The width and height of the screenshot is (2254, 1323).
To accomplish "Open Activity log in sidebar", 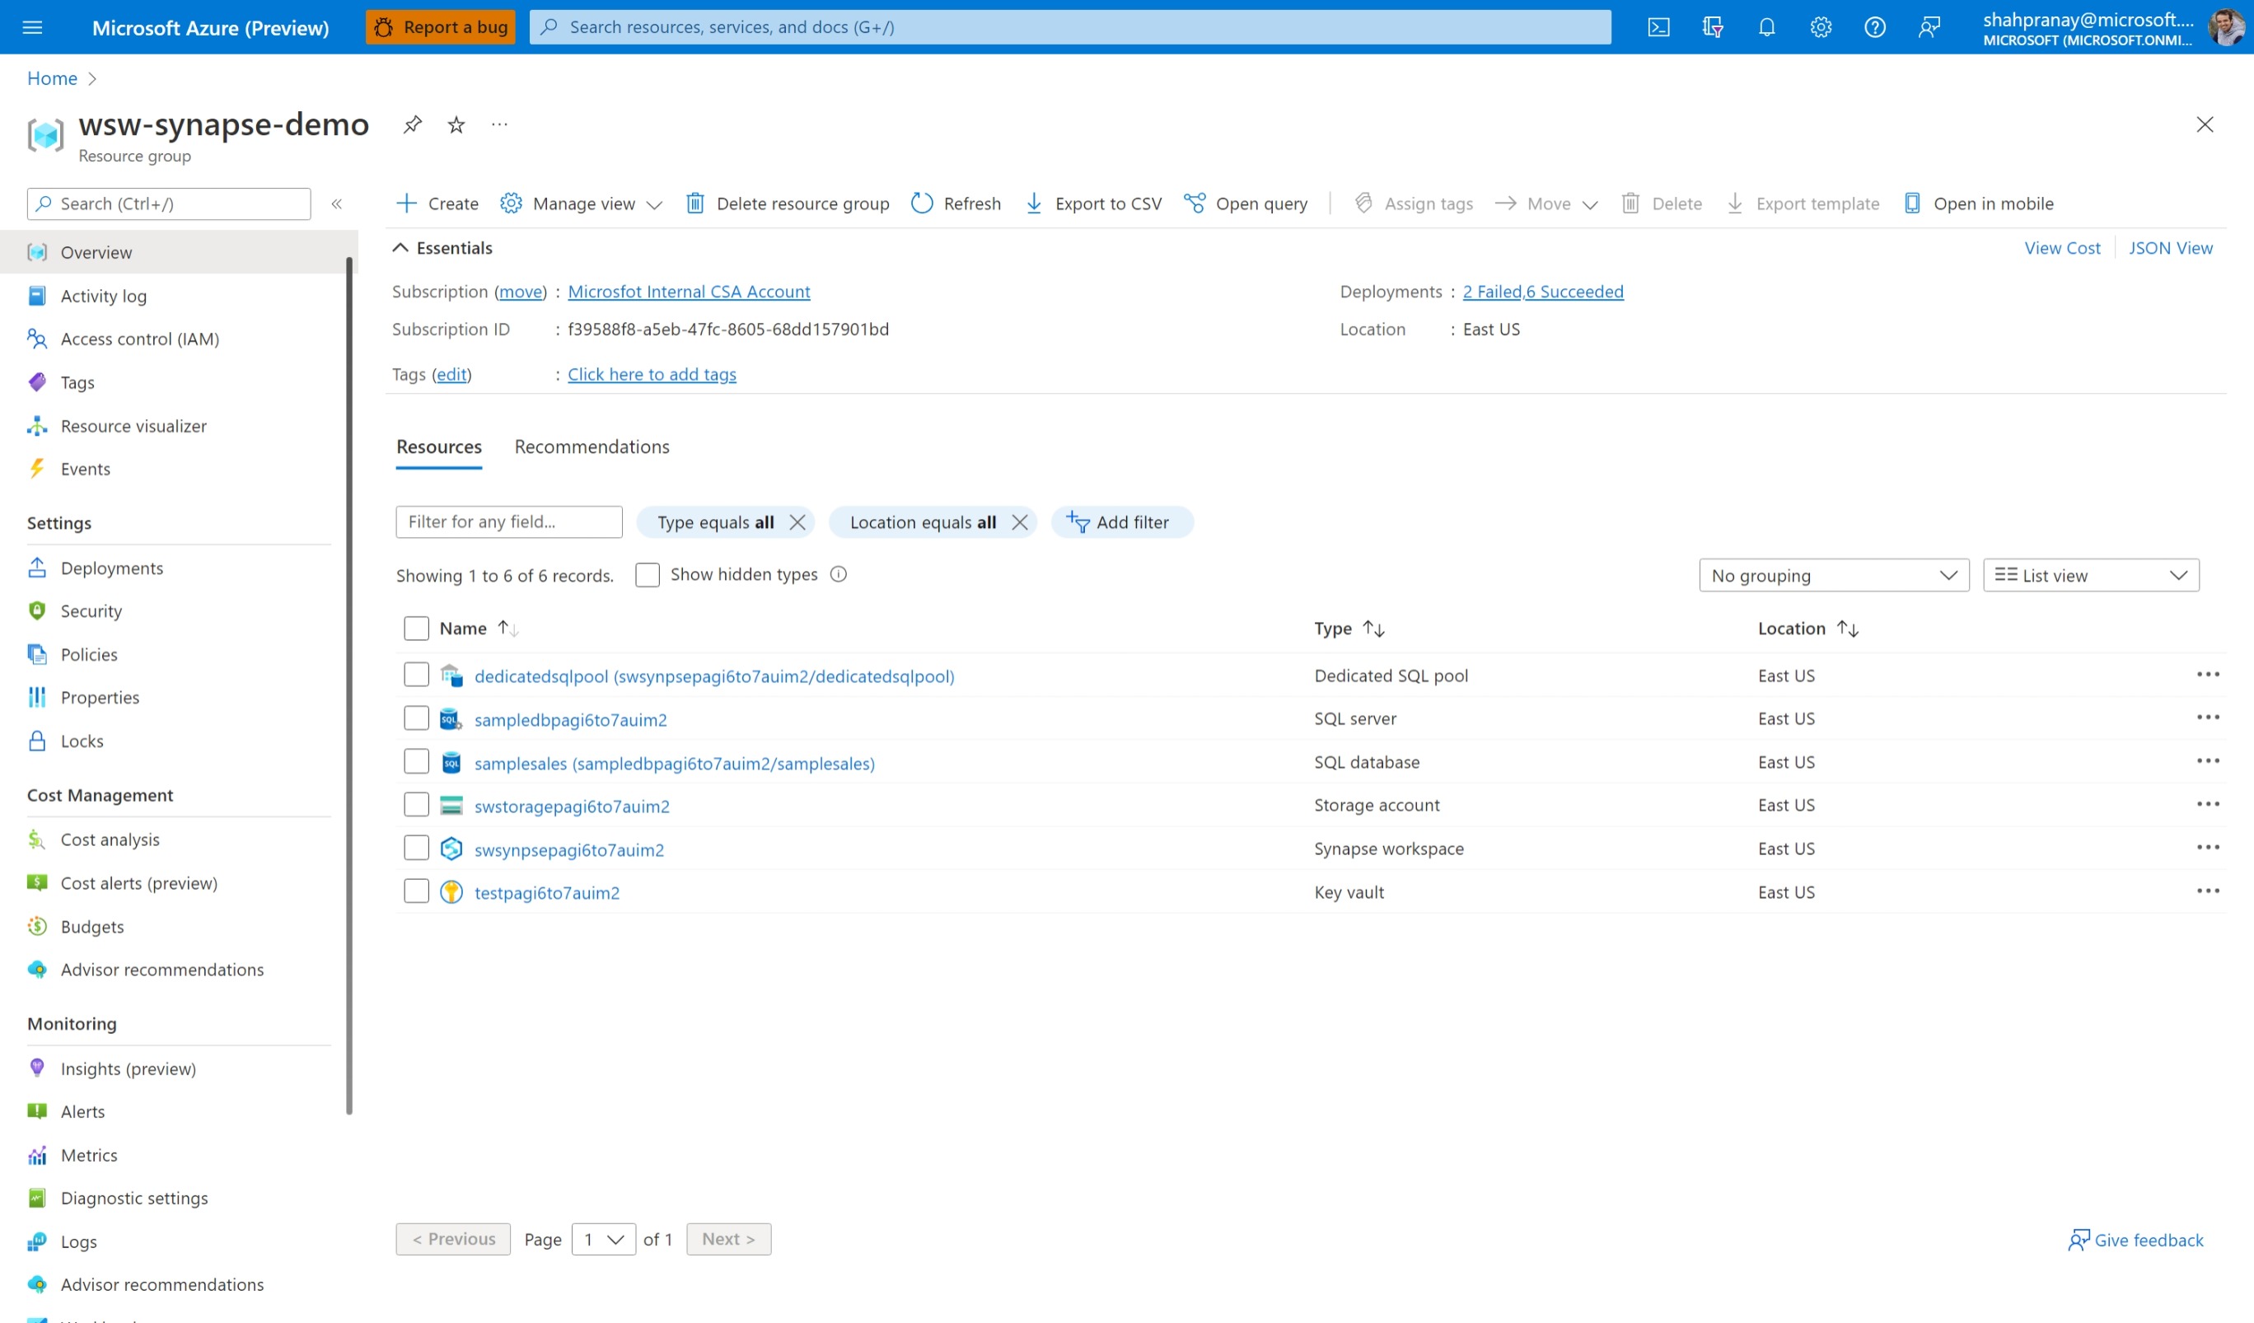I will [103, 296].
